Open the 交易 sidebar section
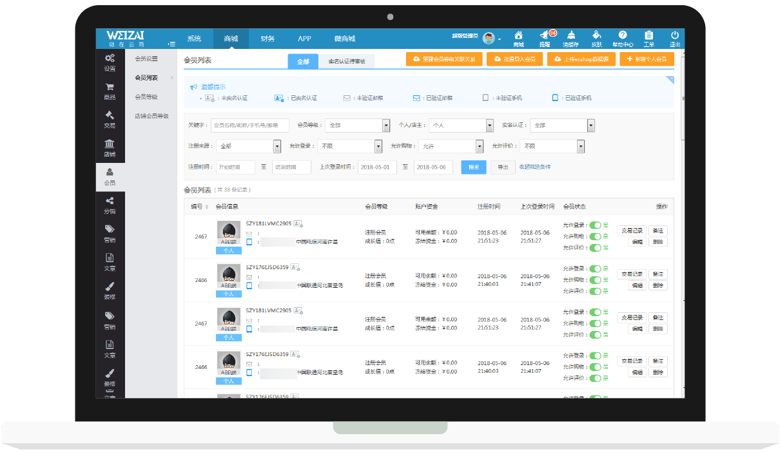 pos(110,119)
